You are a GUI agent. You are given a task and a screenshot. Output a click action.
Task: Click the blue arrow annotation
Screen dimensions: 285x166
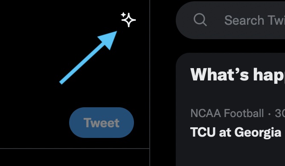coord(88,57)
